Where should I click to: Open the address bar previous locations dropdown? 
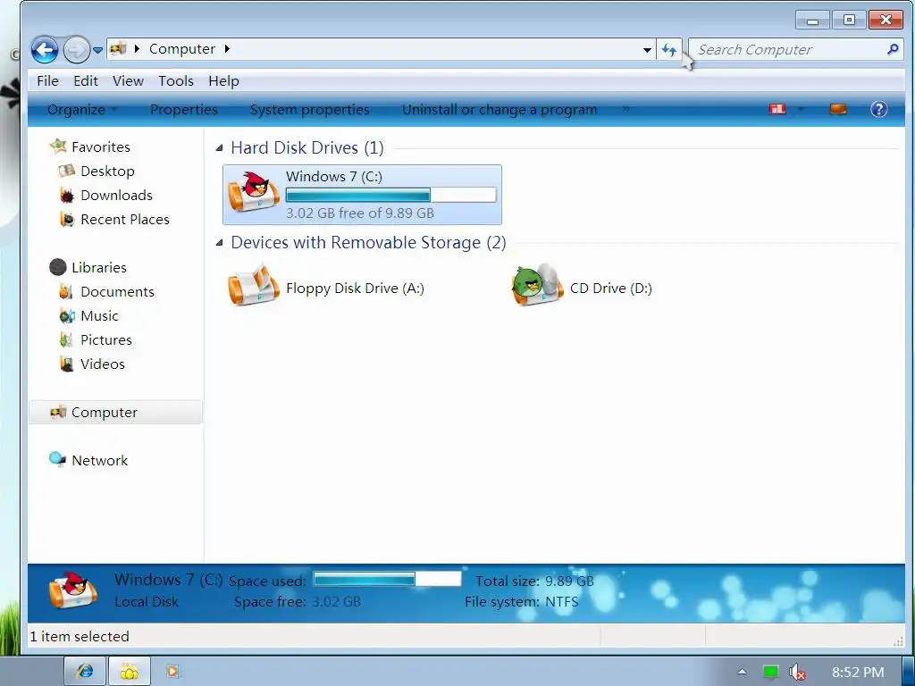[647, 50]
